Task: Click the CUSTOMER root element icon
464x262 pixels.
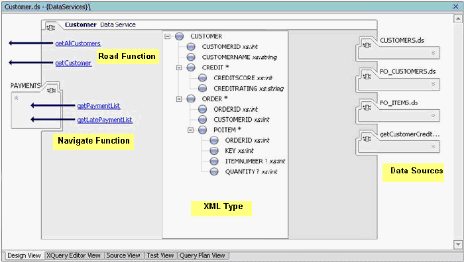Action: (180, 36)
